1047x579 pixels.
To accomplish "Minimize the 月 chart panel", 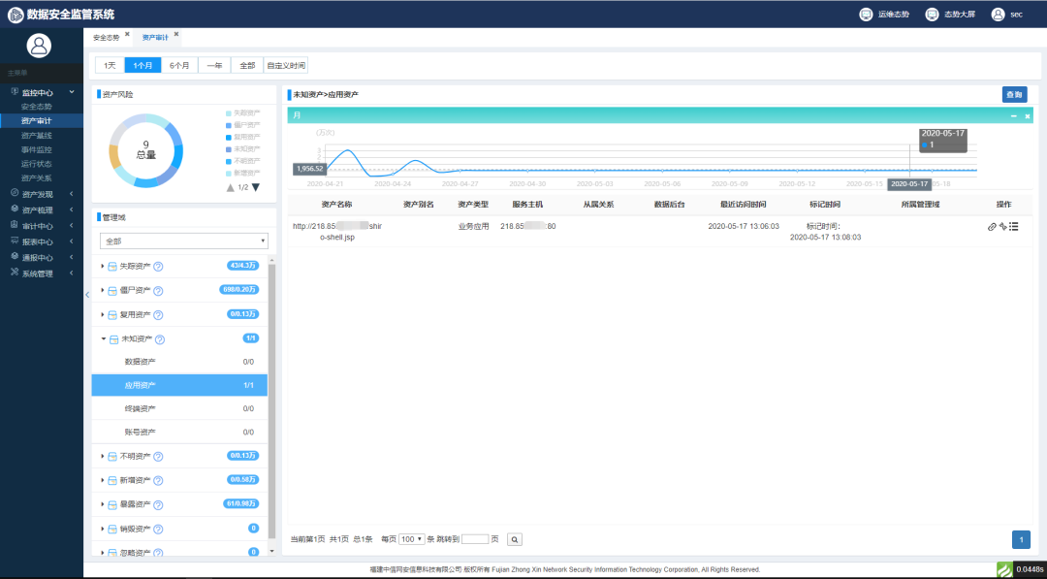I will [x=1014, y=116].
